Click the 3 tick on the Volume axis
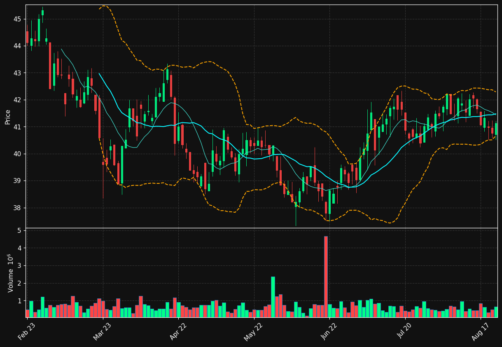The width and height of the screenshot is (502, 347). tap(19, 266)
